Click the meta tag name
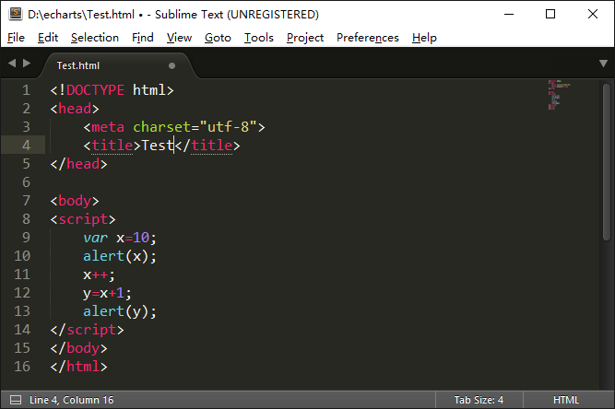615x409 pixels. 108,127
